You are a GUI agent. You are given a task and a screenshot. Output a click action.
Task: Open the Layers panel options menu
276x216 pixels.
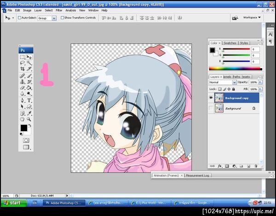(x=261, y=77)
